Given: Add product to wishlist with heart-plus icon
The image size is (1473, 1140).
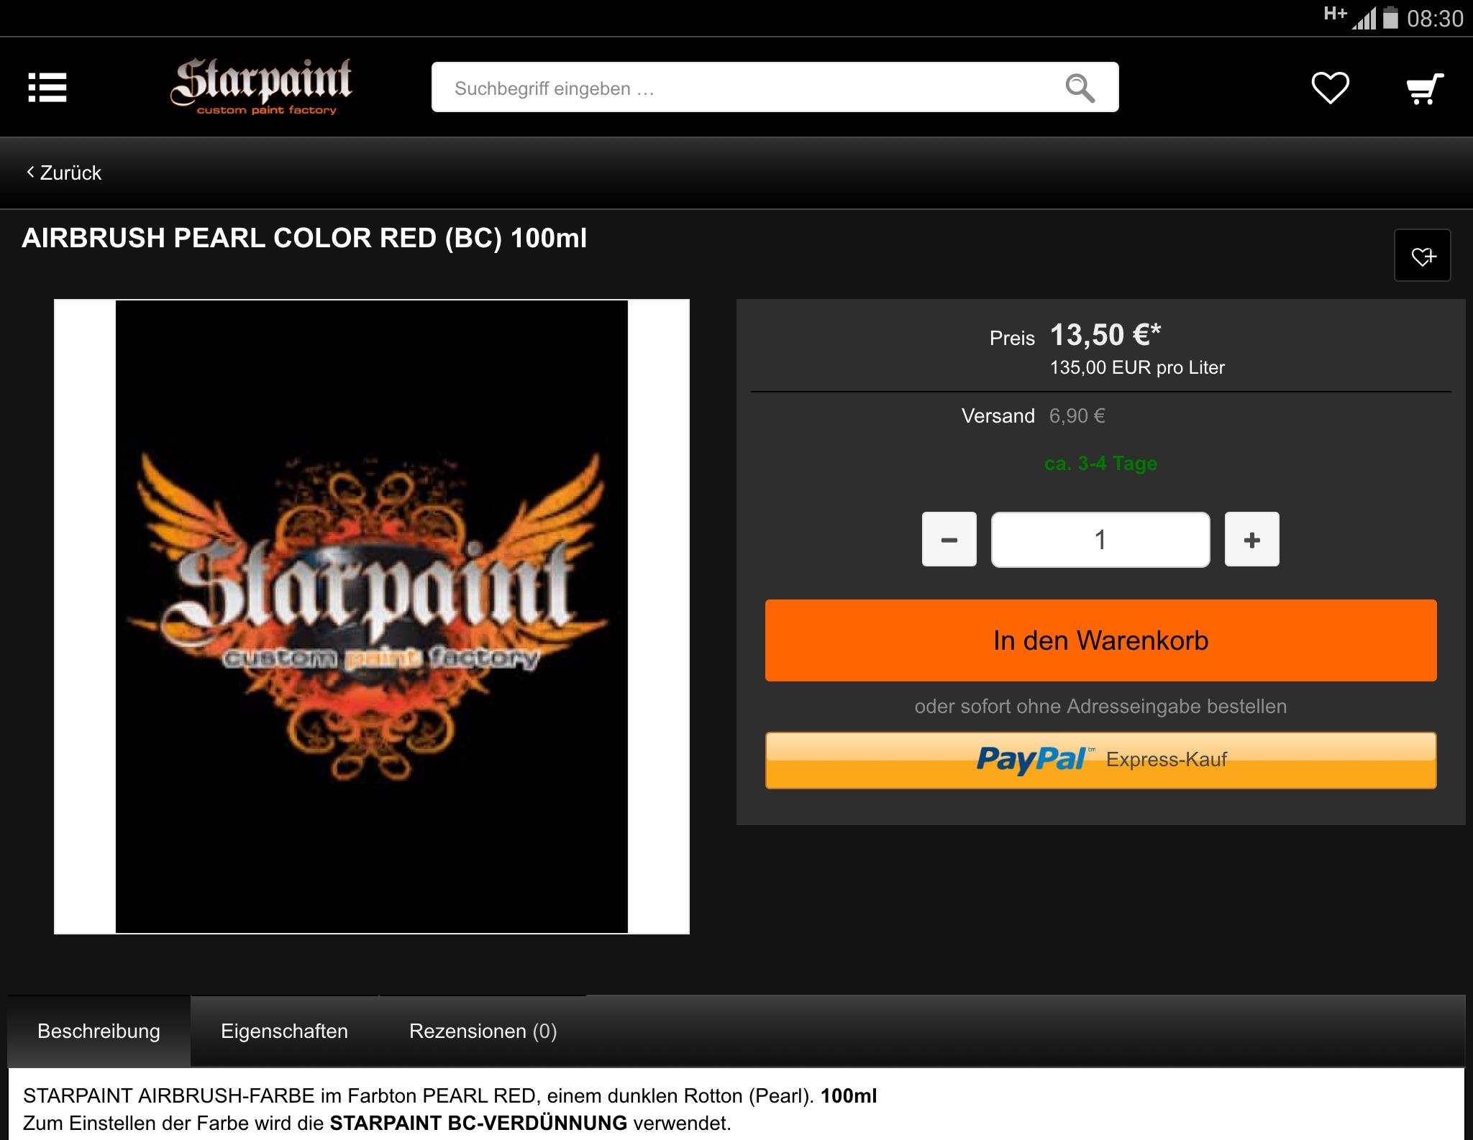Looking at the screenshot, I should click(1422, 255).
